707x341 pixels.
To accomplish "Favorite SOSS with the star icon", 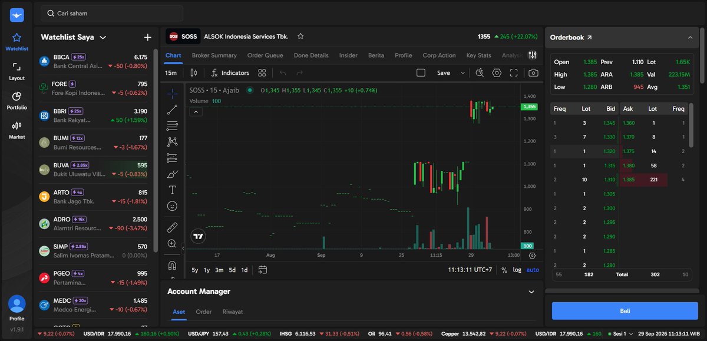I will [300, 37].
